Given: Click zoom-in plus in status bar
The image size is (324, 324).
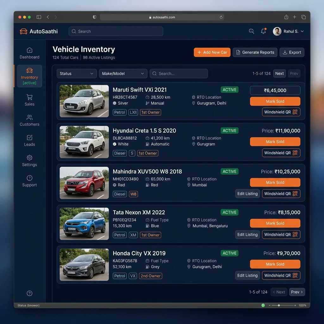Looking at the screenshot, I should point(295,305).
